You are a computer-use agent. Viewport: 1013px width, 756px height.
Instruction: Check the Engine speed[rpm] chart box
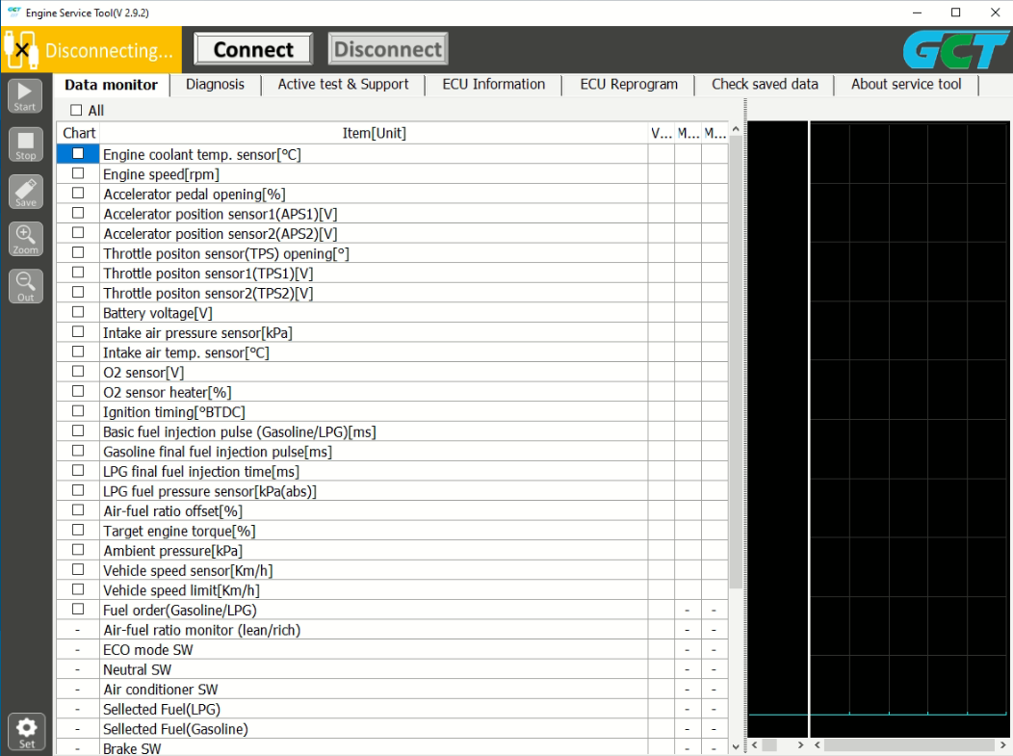point(78,173)
